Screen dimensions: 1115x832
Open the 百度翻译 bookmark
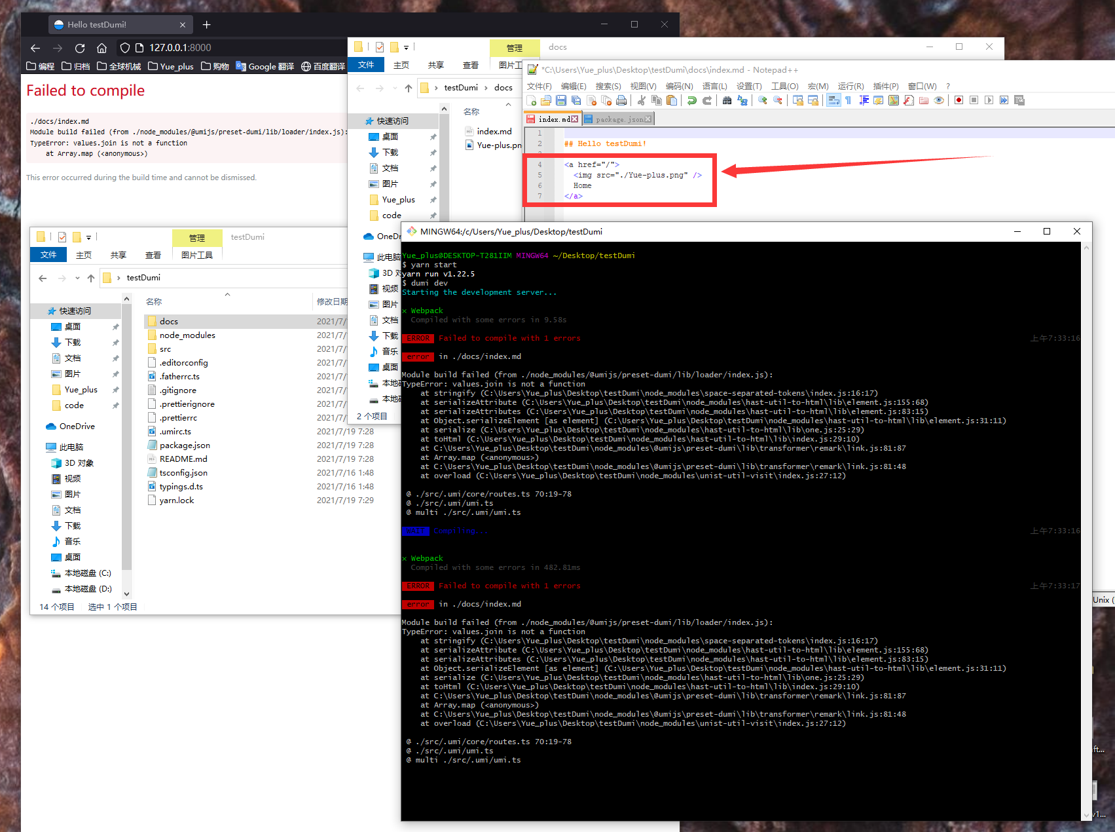pyautogui.click(x=322, y=66)
